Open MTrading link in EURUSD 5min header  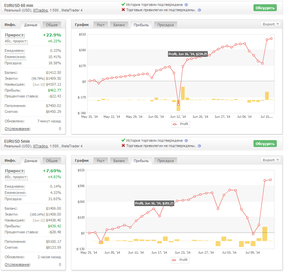click(x=40, y=146)
